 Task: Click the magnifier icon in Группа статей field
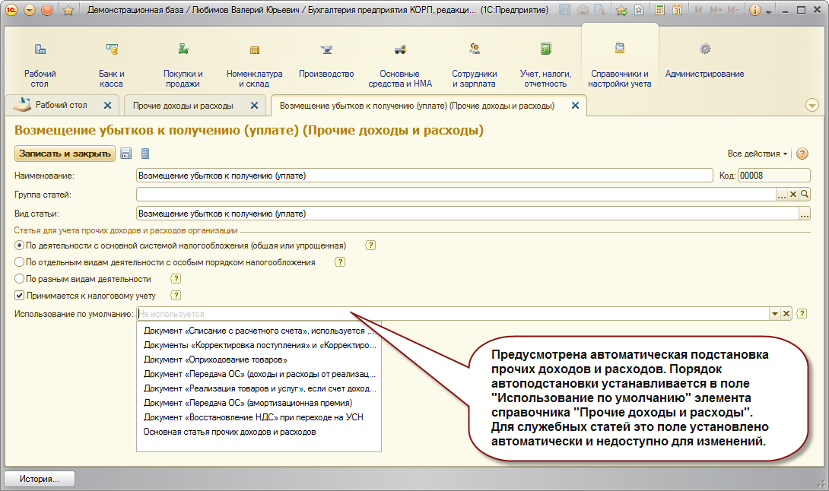(805, 195)
